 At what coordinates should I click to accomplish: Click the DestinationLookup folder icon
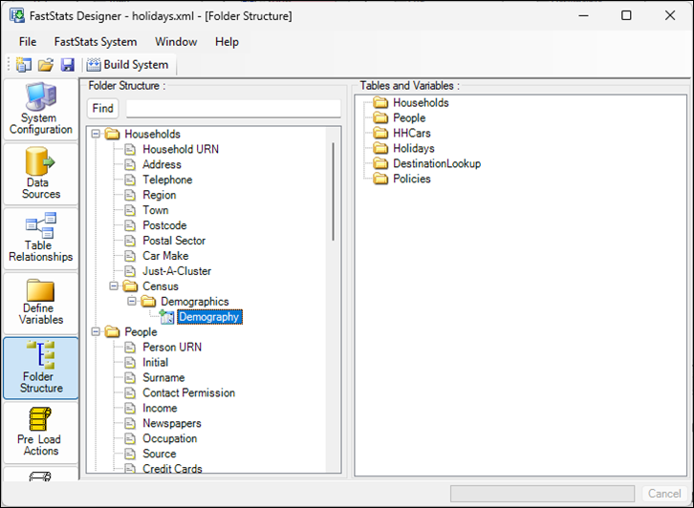(x=380, y=163)
